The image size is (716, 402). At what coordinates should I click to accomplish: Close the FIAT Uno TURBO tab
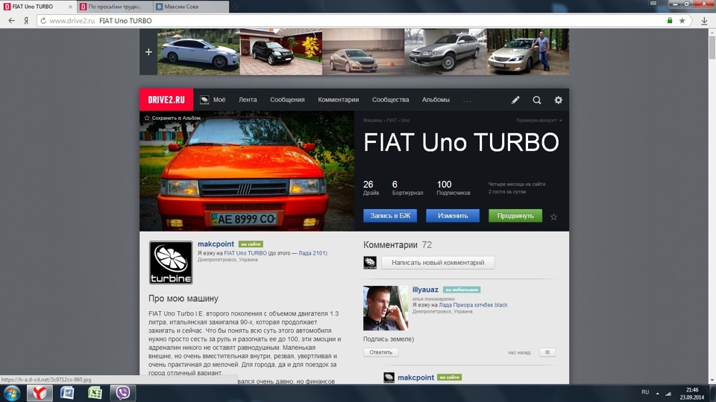70,7
